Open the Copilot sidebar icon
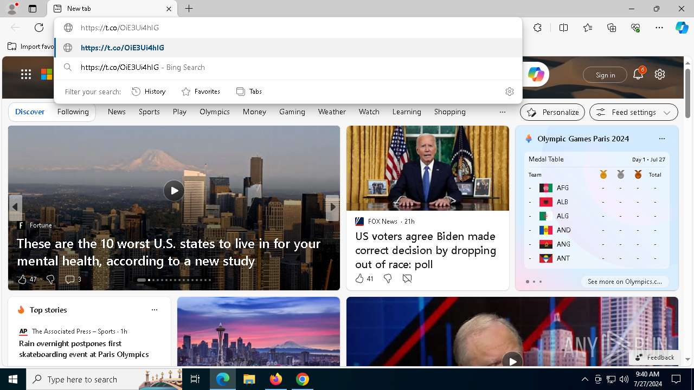Viewport: 694px width, 390px height. coord(682,28)
